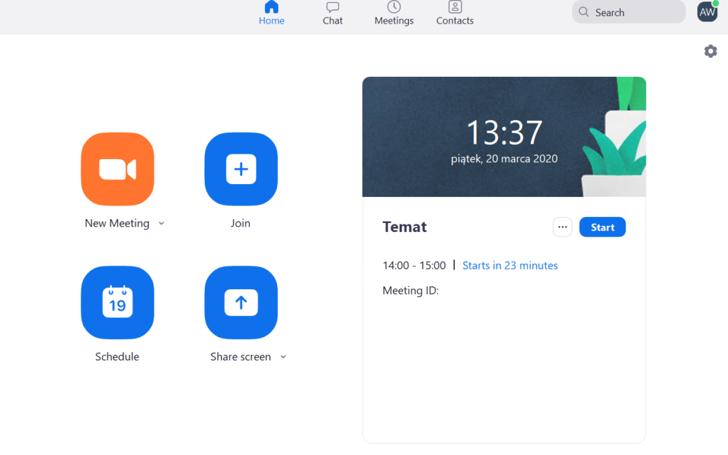Click the 14:00 - 15:00 time text
This screenshot has width=728, height=455.
coord(414,266)
